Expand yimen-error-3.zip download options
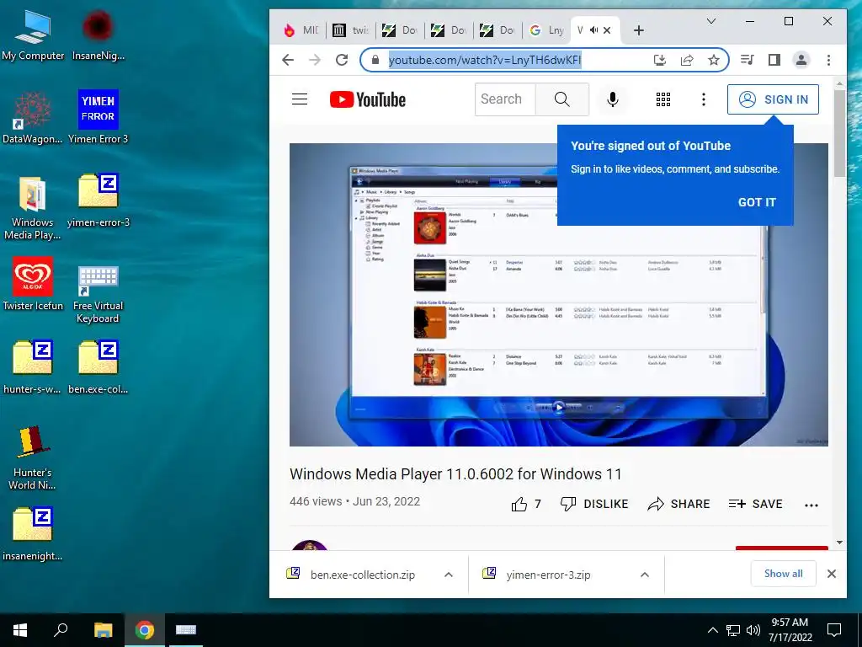This screenshot has height=647, width=862. click(x=644, y=575)
